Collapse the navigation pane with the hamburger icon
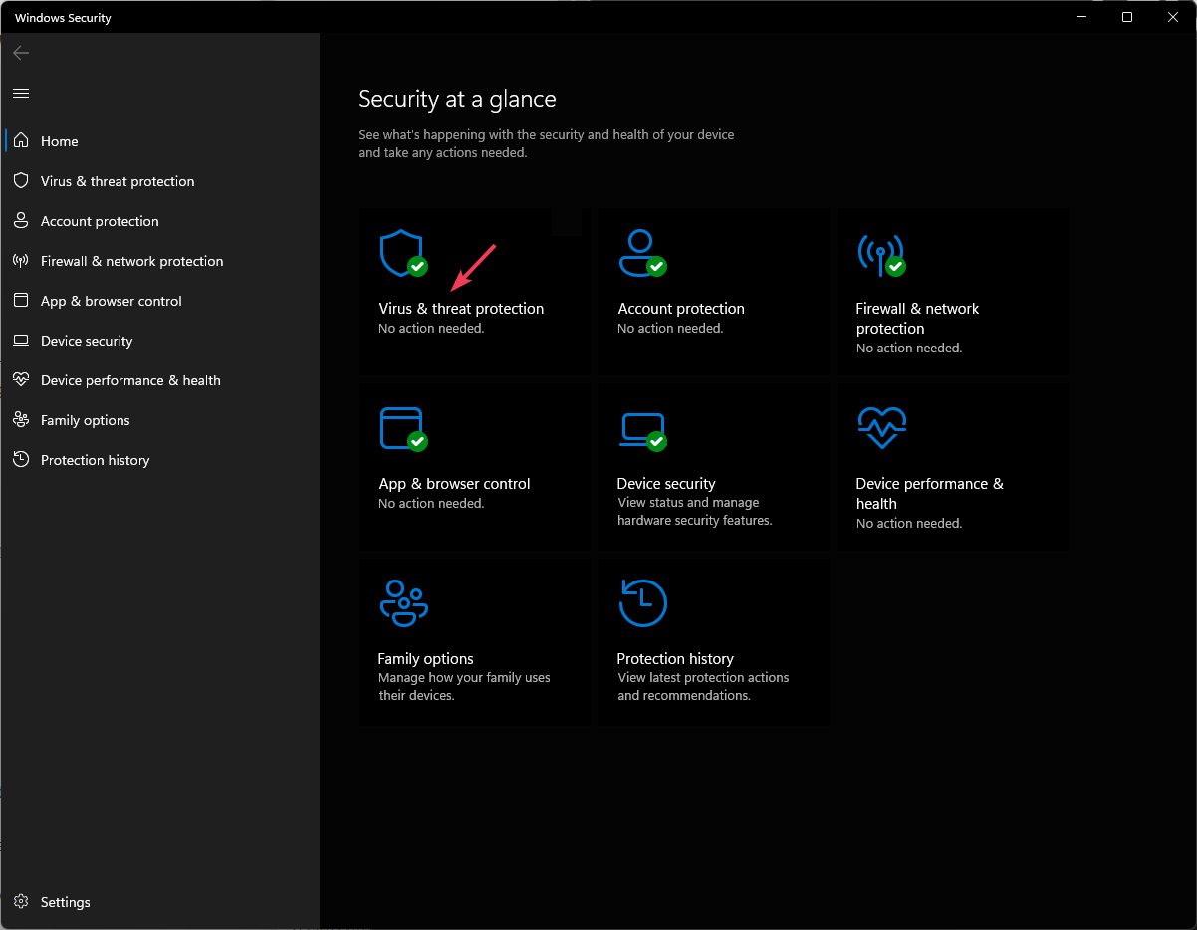The image size is (1197, 930). click(x=20, y=94)
